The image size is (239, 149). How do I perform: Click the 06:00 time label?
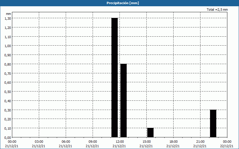(66, 142)
